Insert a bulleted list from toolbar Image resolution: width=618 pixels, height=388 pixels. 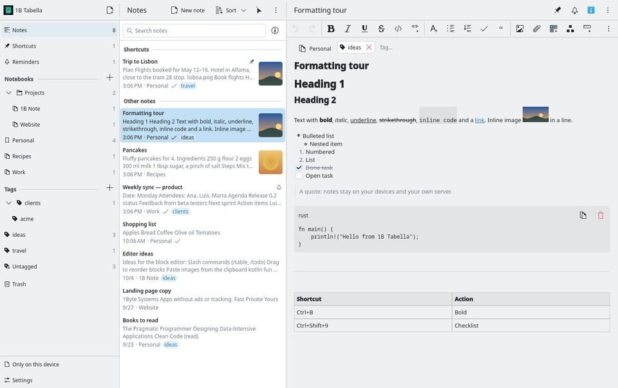coord(451,29)
